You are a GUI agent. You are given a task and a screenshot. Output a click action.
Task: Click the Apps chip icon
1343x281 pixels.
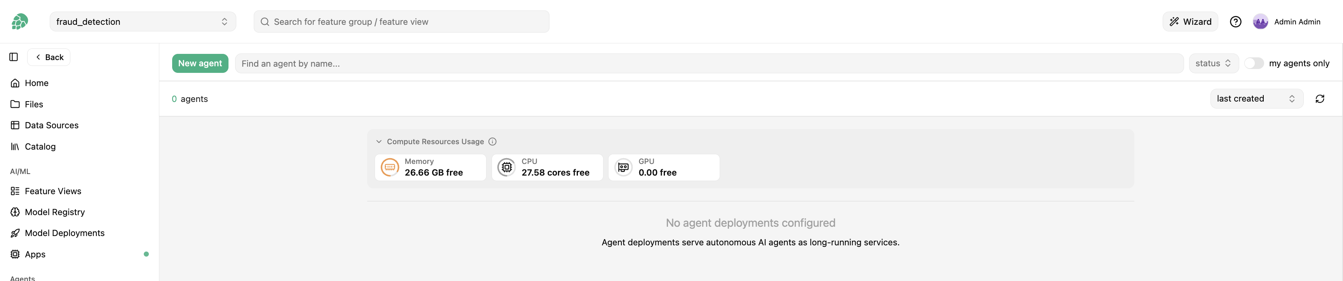pyautogui.click(x=15, y=255)
